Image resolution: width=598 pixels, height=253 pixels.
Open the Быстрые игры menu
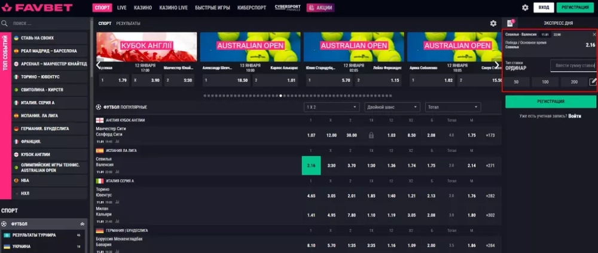(x=213, y=8)
